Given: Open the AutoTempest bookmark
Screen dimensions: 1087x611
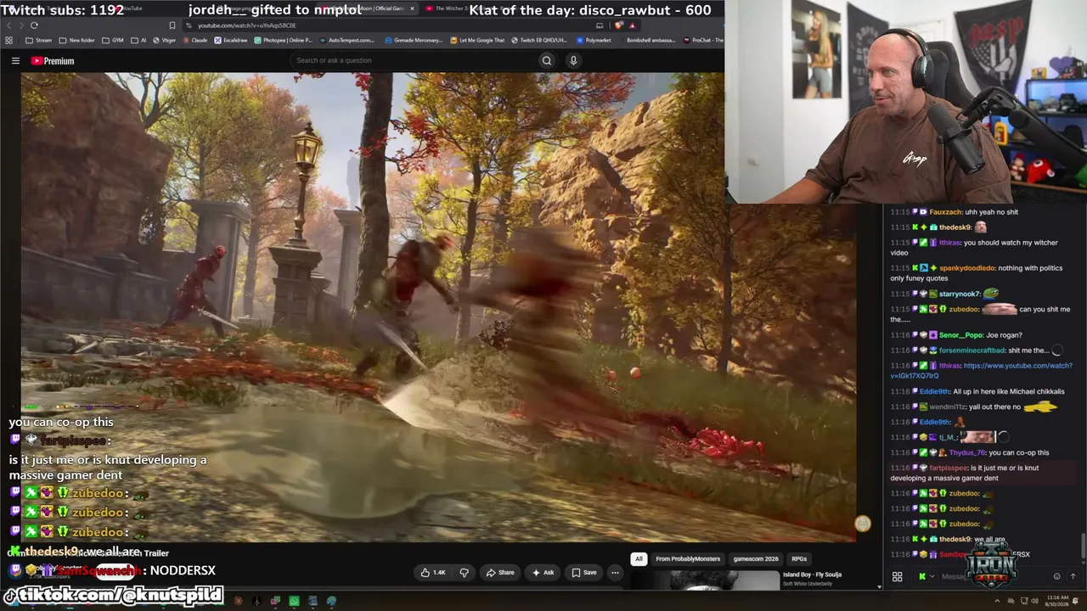Looking at the screenshot, I should coord(346,40).
